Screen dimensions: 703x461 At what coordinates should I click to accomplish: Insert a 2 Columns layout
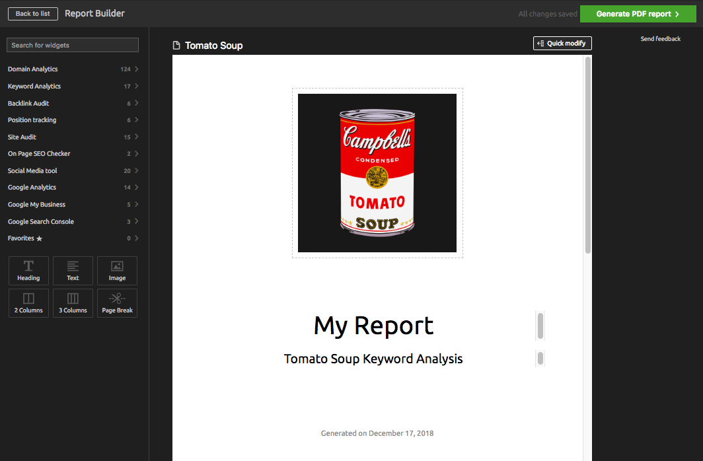(x=28, y=303)
